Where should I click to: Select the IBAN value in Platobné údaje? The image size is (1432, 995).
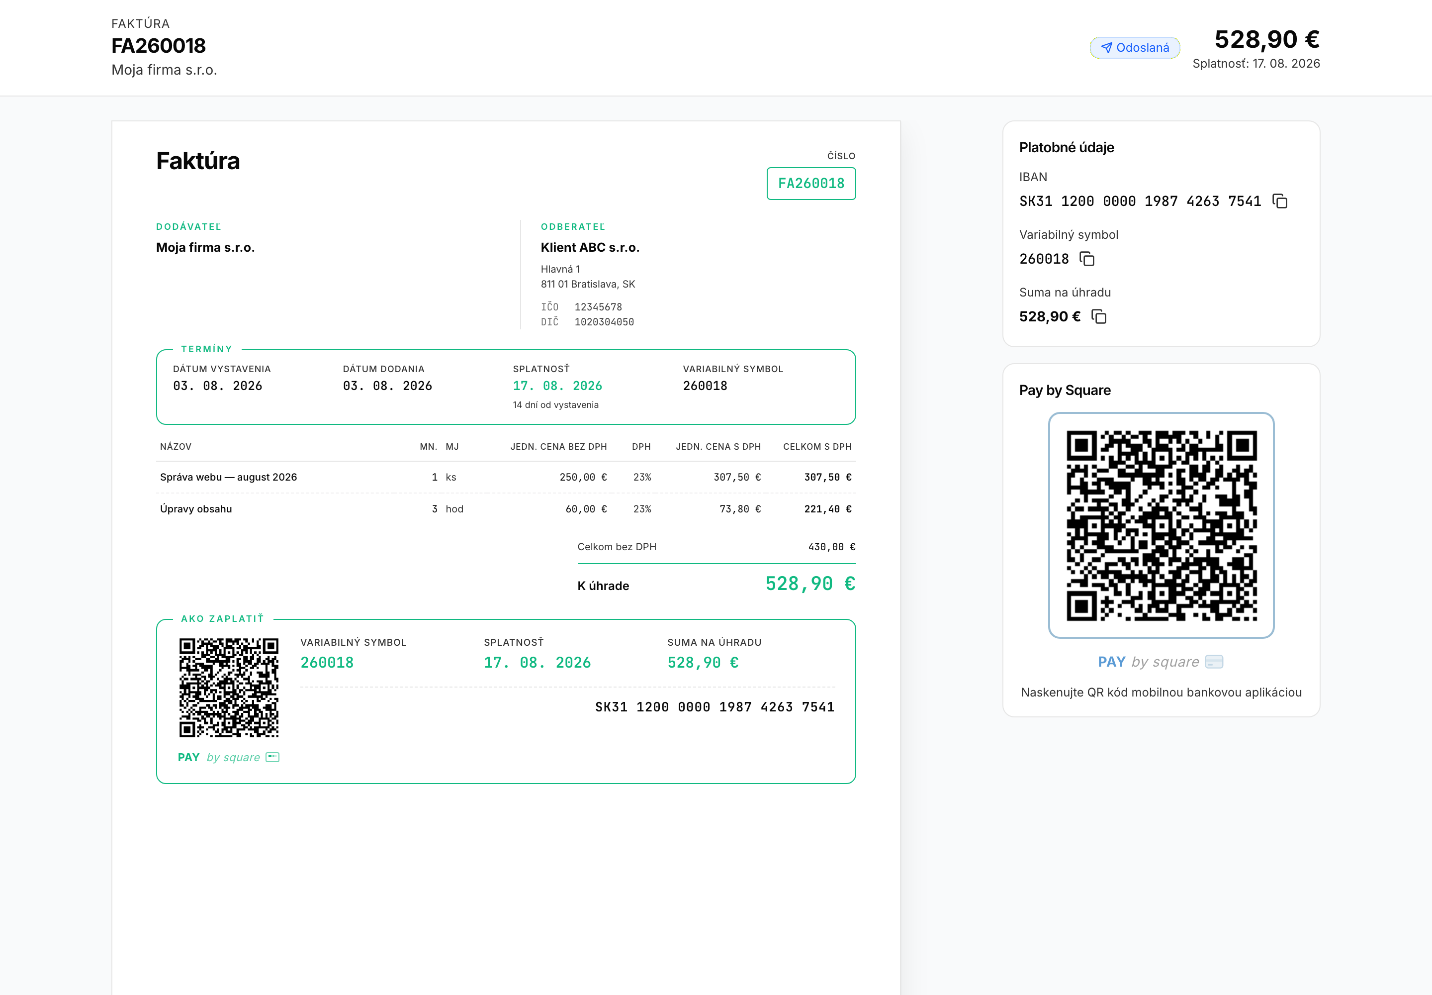tap(1140, 201)
